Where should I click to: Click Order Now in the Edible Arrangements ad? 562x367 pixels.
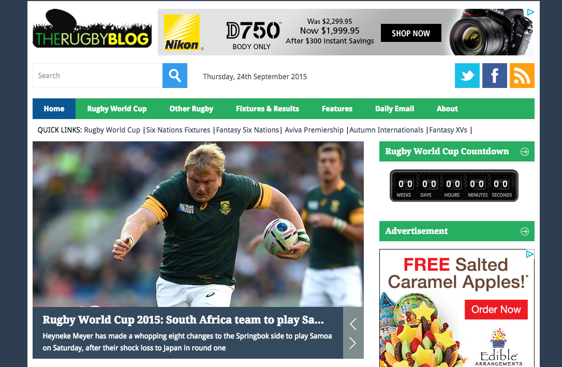496,310
